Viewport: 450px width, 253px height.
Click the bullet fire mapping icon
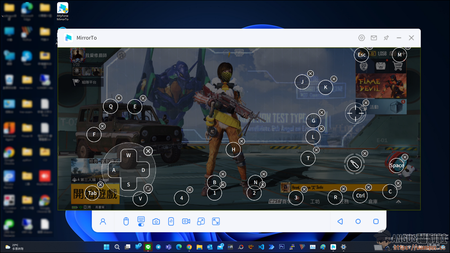click(355, 164)
